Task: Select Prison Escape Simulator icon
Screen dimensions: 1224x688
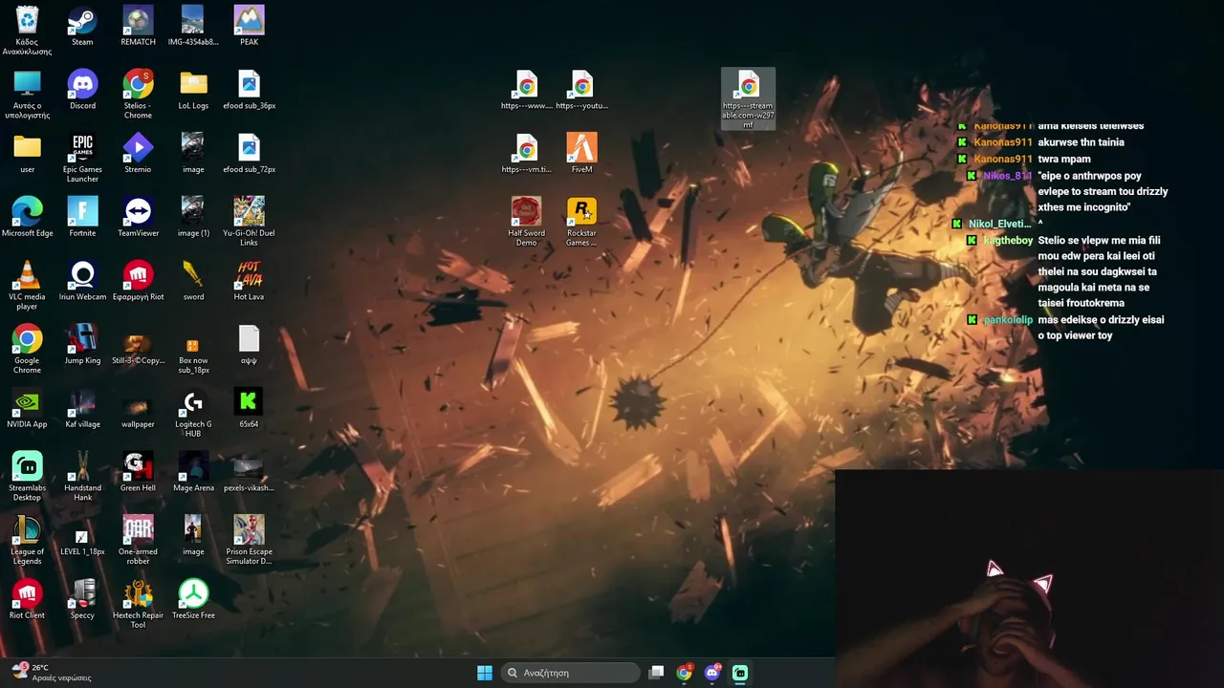Action: tap(249, 540)
